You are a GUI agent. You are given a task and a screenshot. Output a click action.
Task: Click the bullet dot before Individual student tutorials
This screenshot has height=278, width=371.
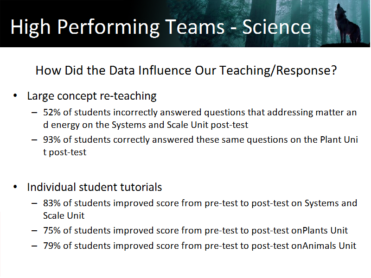[15, 187]
